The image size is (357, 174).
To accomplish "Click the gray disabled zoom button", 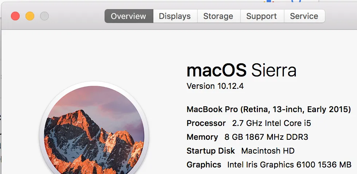I will [44, 16].
